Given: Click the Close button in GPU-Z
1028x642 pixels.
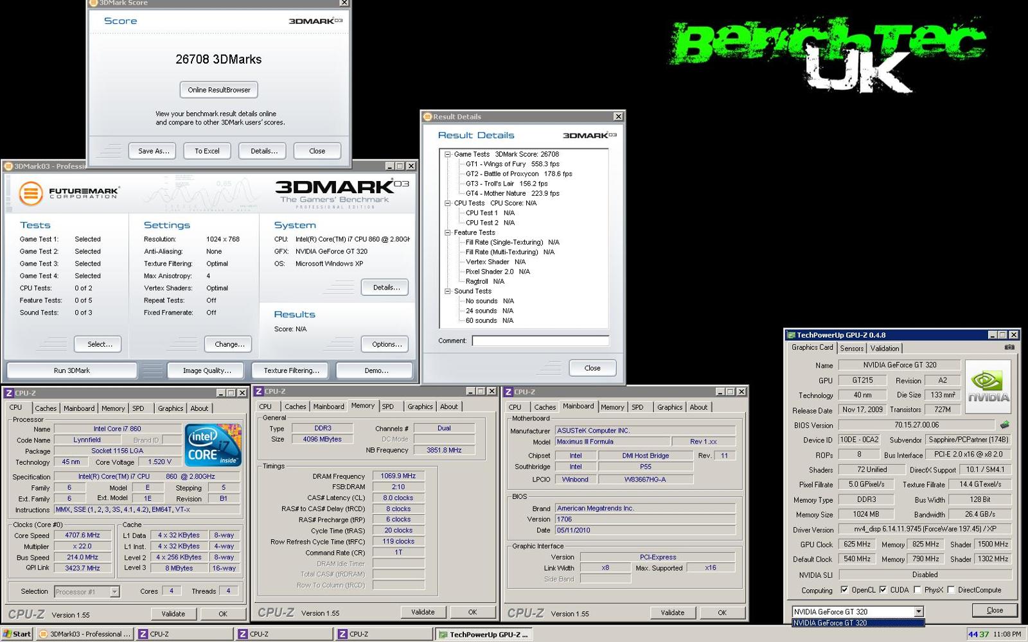Looking at the screenshot, I should [995, 611].
